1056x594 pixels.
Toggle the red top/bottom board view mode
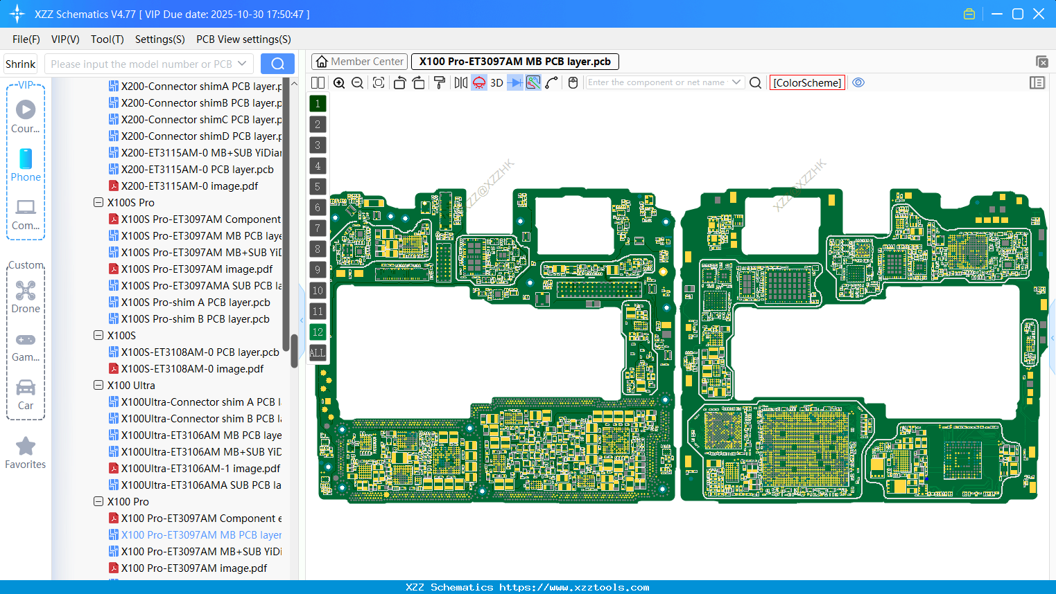coord(478,82)
